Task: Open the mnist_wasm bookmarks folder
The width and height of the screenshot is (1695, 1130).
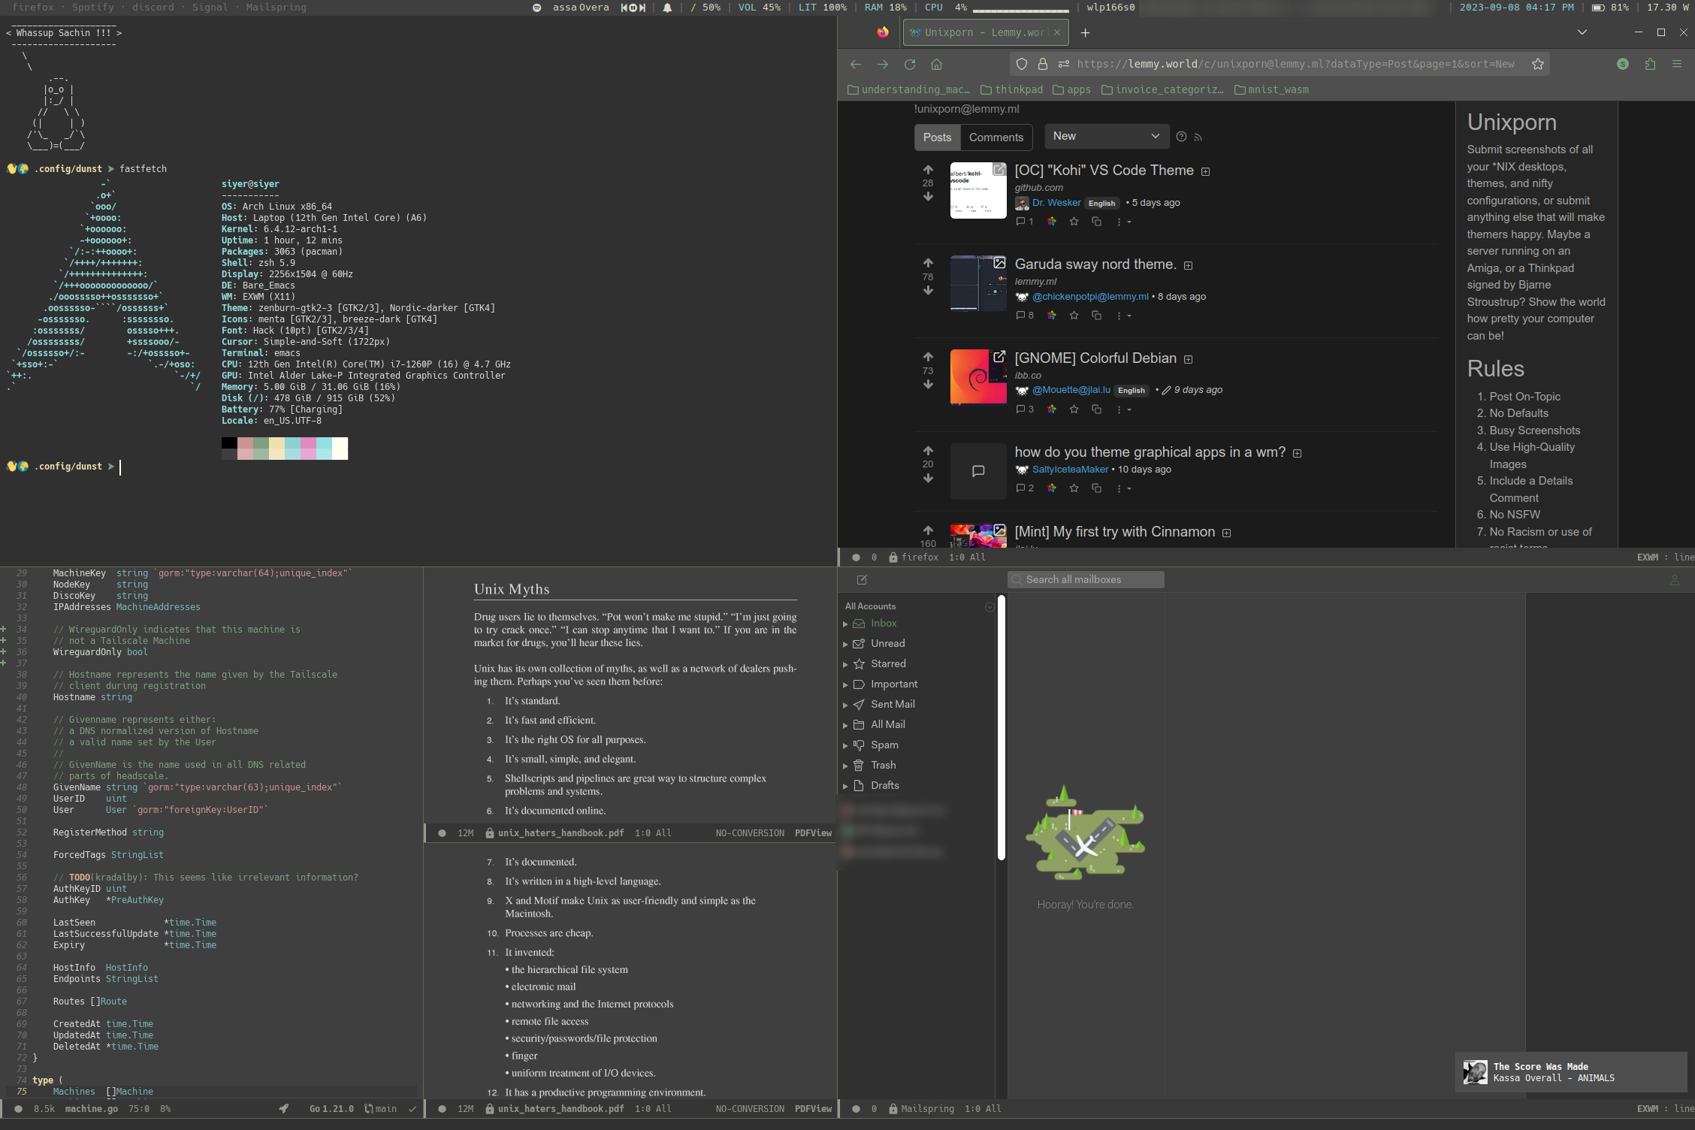Action: [x=1271, y=89]
